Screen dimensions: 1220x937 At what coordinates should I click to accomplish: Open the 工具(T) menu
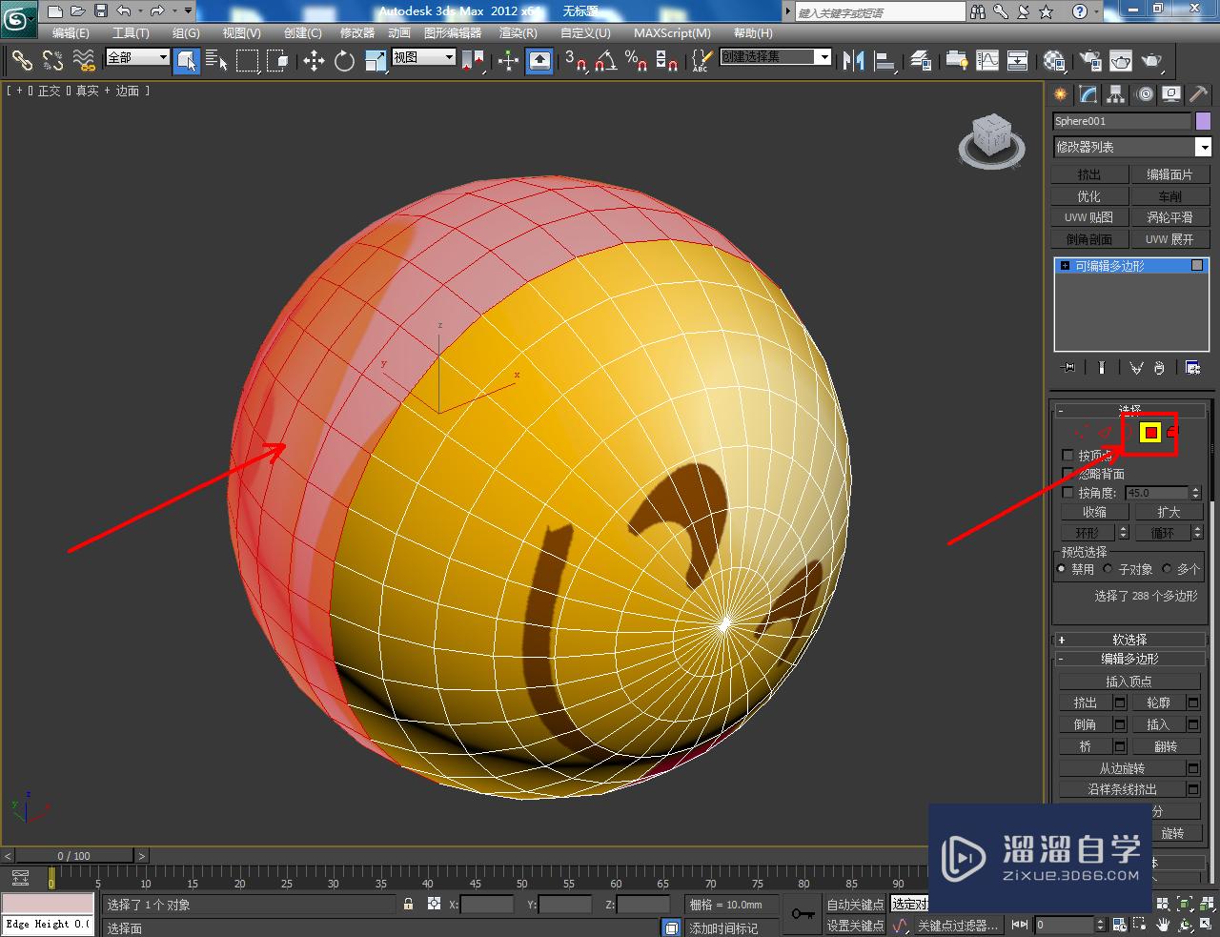(x=131, y=32)
